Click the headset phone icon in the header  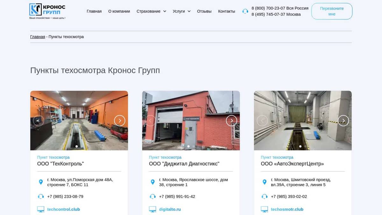tap(245, 11)
